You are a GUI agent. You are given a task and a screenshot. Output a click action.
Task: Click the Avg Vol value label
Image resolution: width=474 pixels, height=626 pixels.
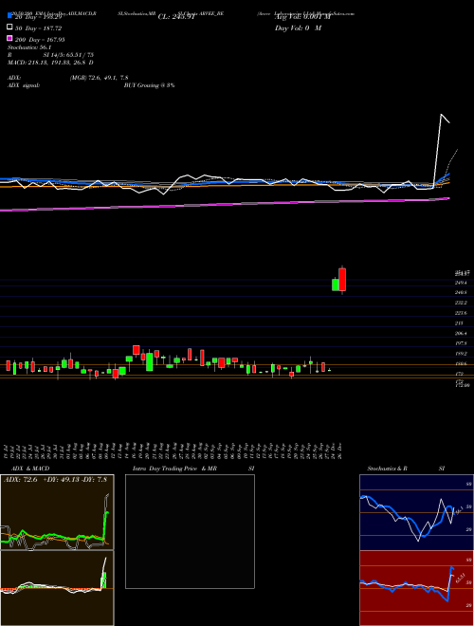pos(302,17)
